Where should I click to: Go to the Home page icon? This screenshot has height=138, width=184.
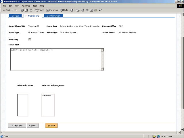click(31, 10)
